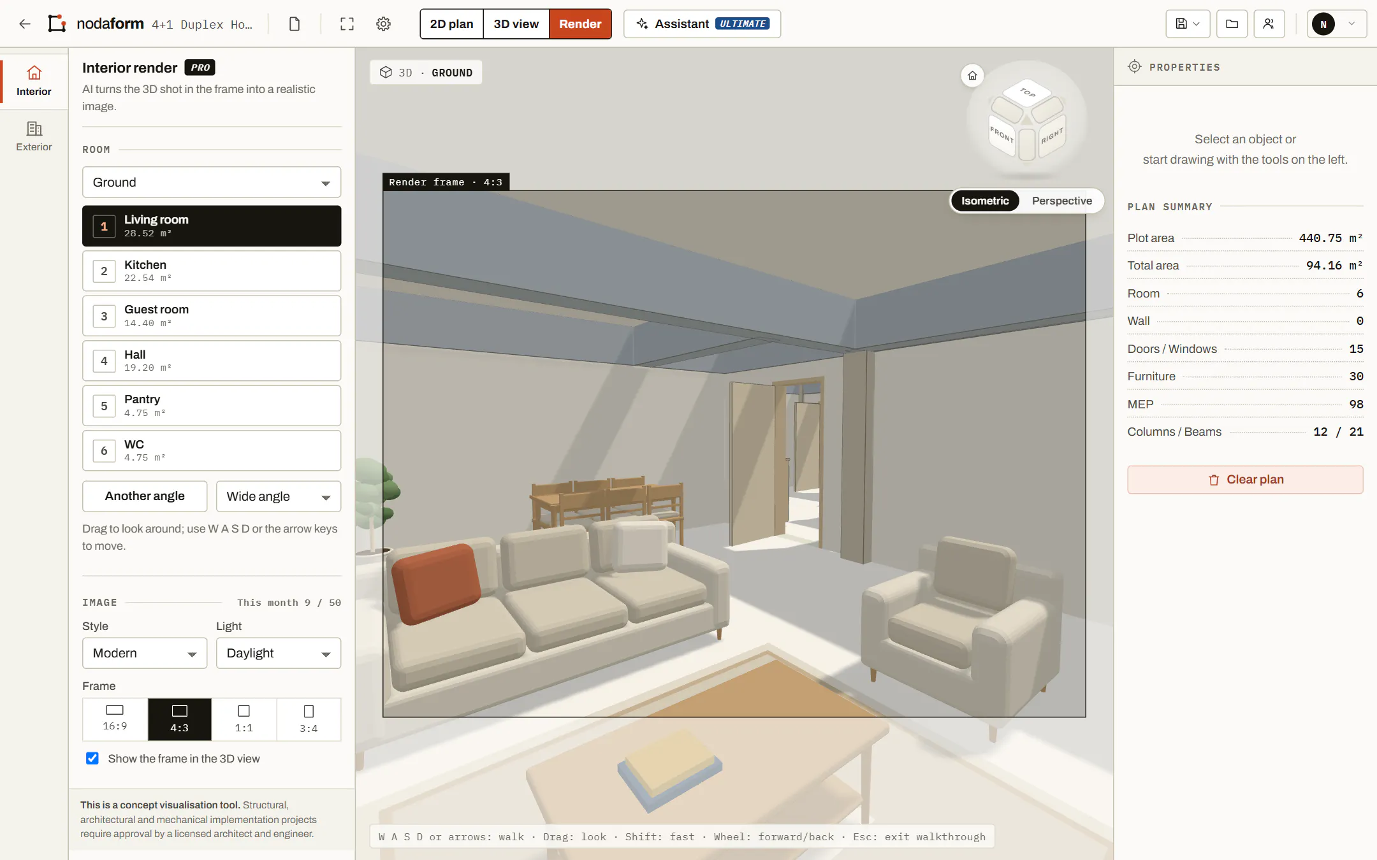Open the 3D view tab
This screenshot has width=1377, height=860.
tap(516, 24)
